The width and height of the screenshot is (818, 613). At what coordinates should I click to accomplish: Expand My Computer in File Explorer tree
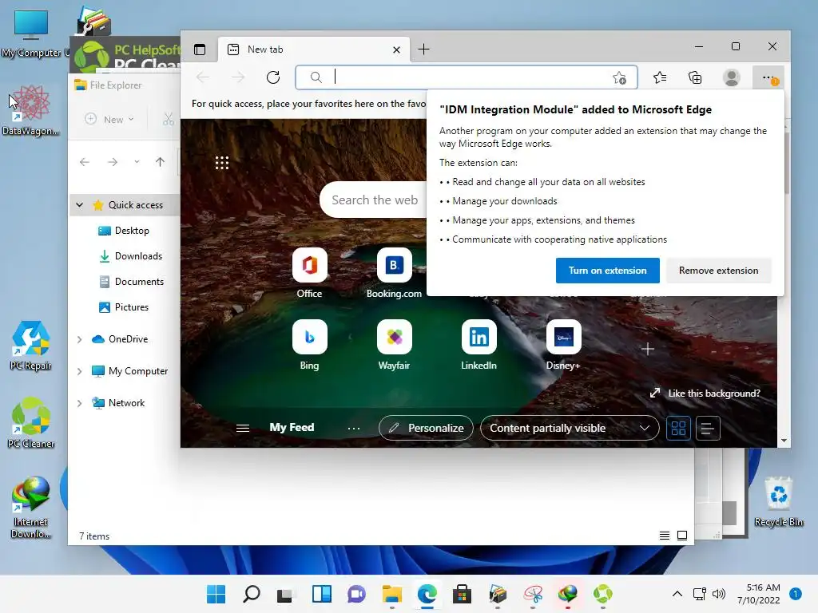[79, 371]
